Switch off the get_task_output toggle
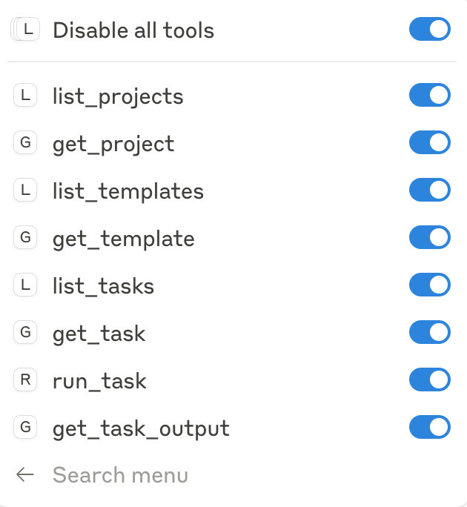 coord(429,427)
